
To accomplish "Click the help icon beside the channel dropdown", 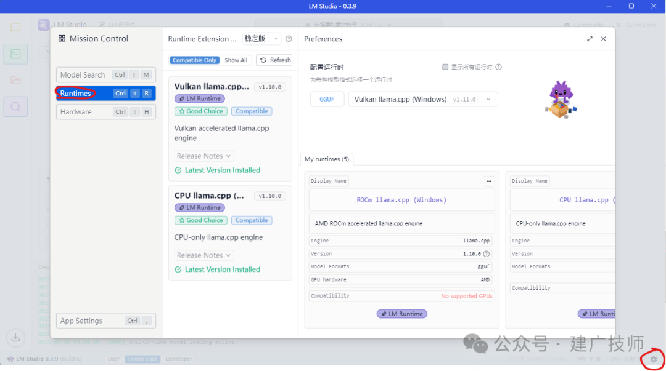I will [x=289, y=39].
